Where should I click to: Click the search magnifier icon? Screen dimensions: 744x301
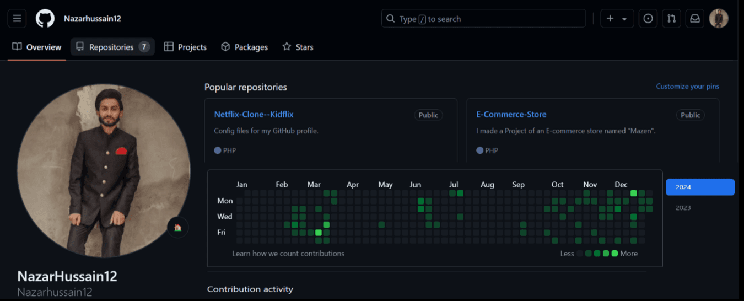[x=391, y=19]
